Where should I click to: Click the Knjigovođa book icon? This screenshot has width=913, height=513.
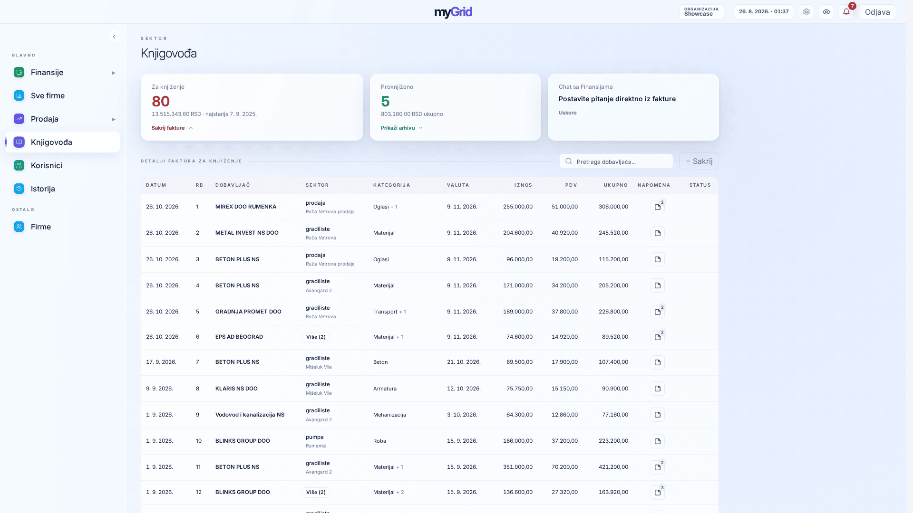(x=19, y=142)
